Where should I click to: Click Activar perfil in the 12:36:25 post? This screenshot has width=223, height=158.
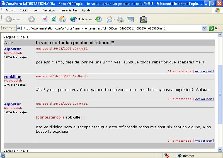coord(205,141)
